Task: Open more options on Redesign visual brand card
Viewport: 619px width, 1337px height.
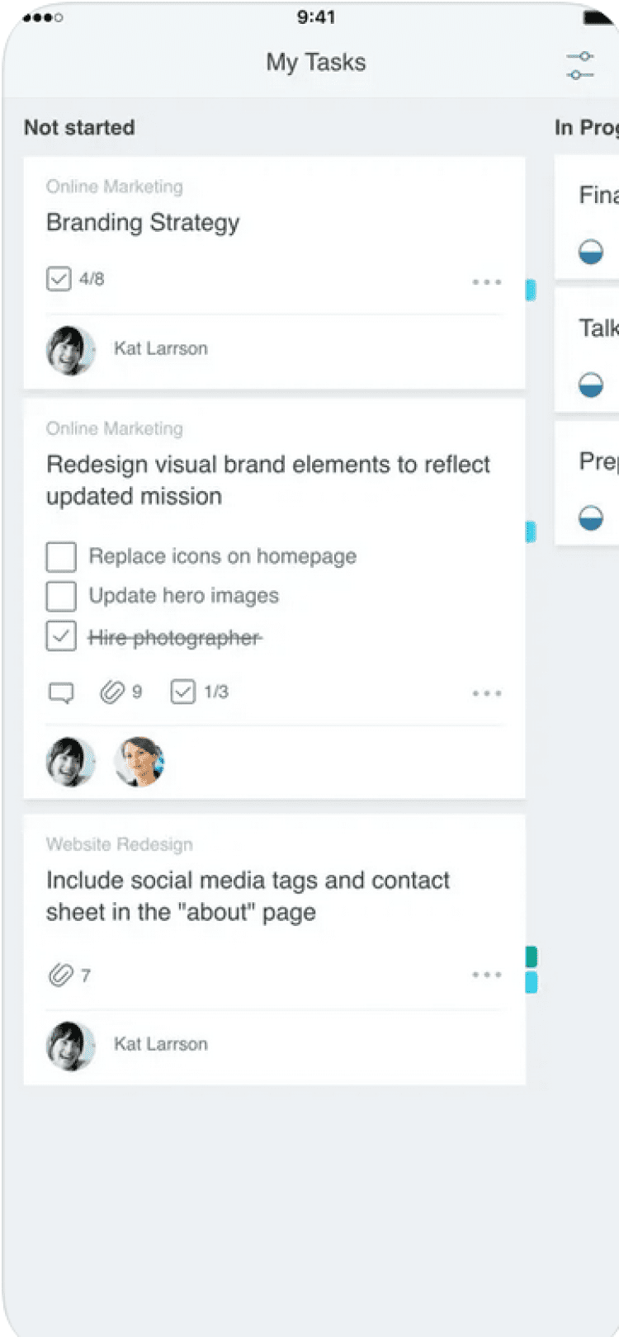Action: pyautogui.click(x=486, y=693)
